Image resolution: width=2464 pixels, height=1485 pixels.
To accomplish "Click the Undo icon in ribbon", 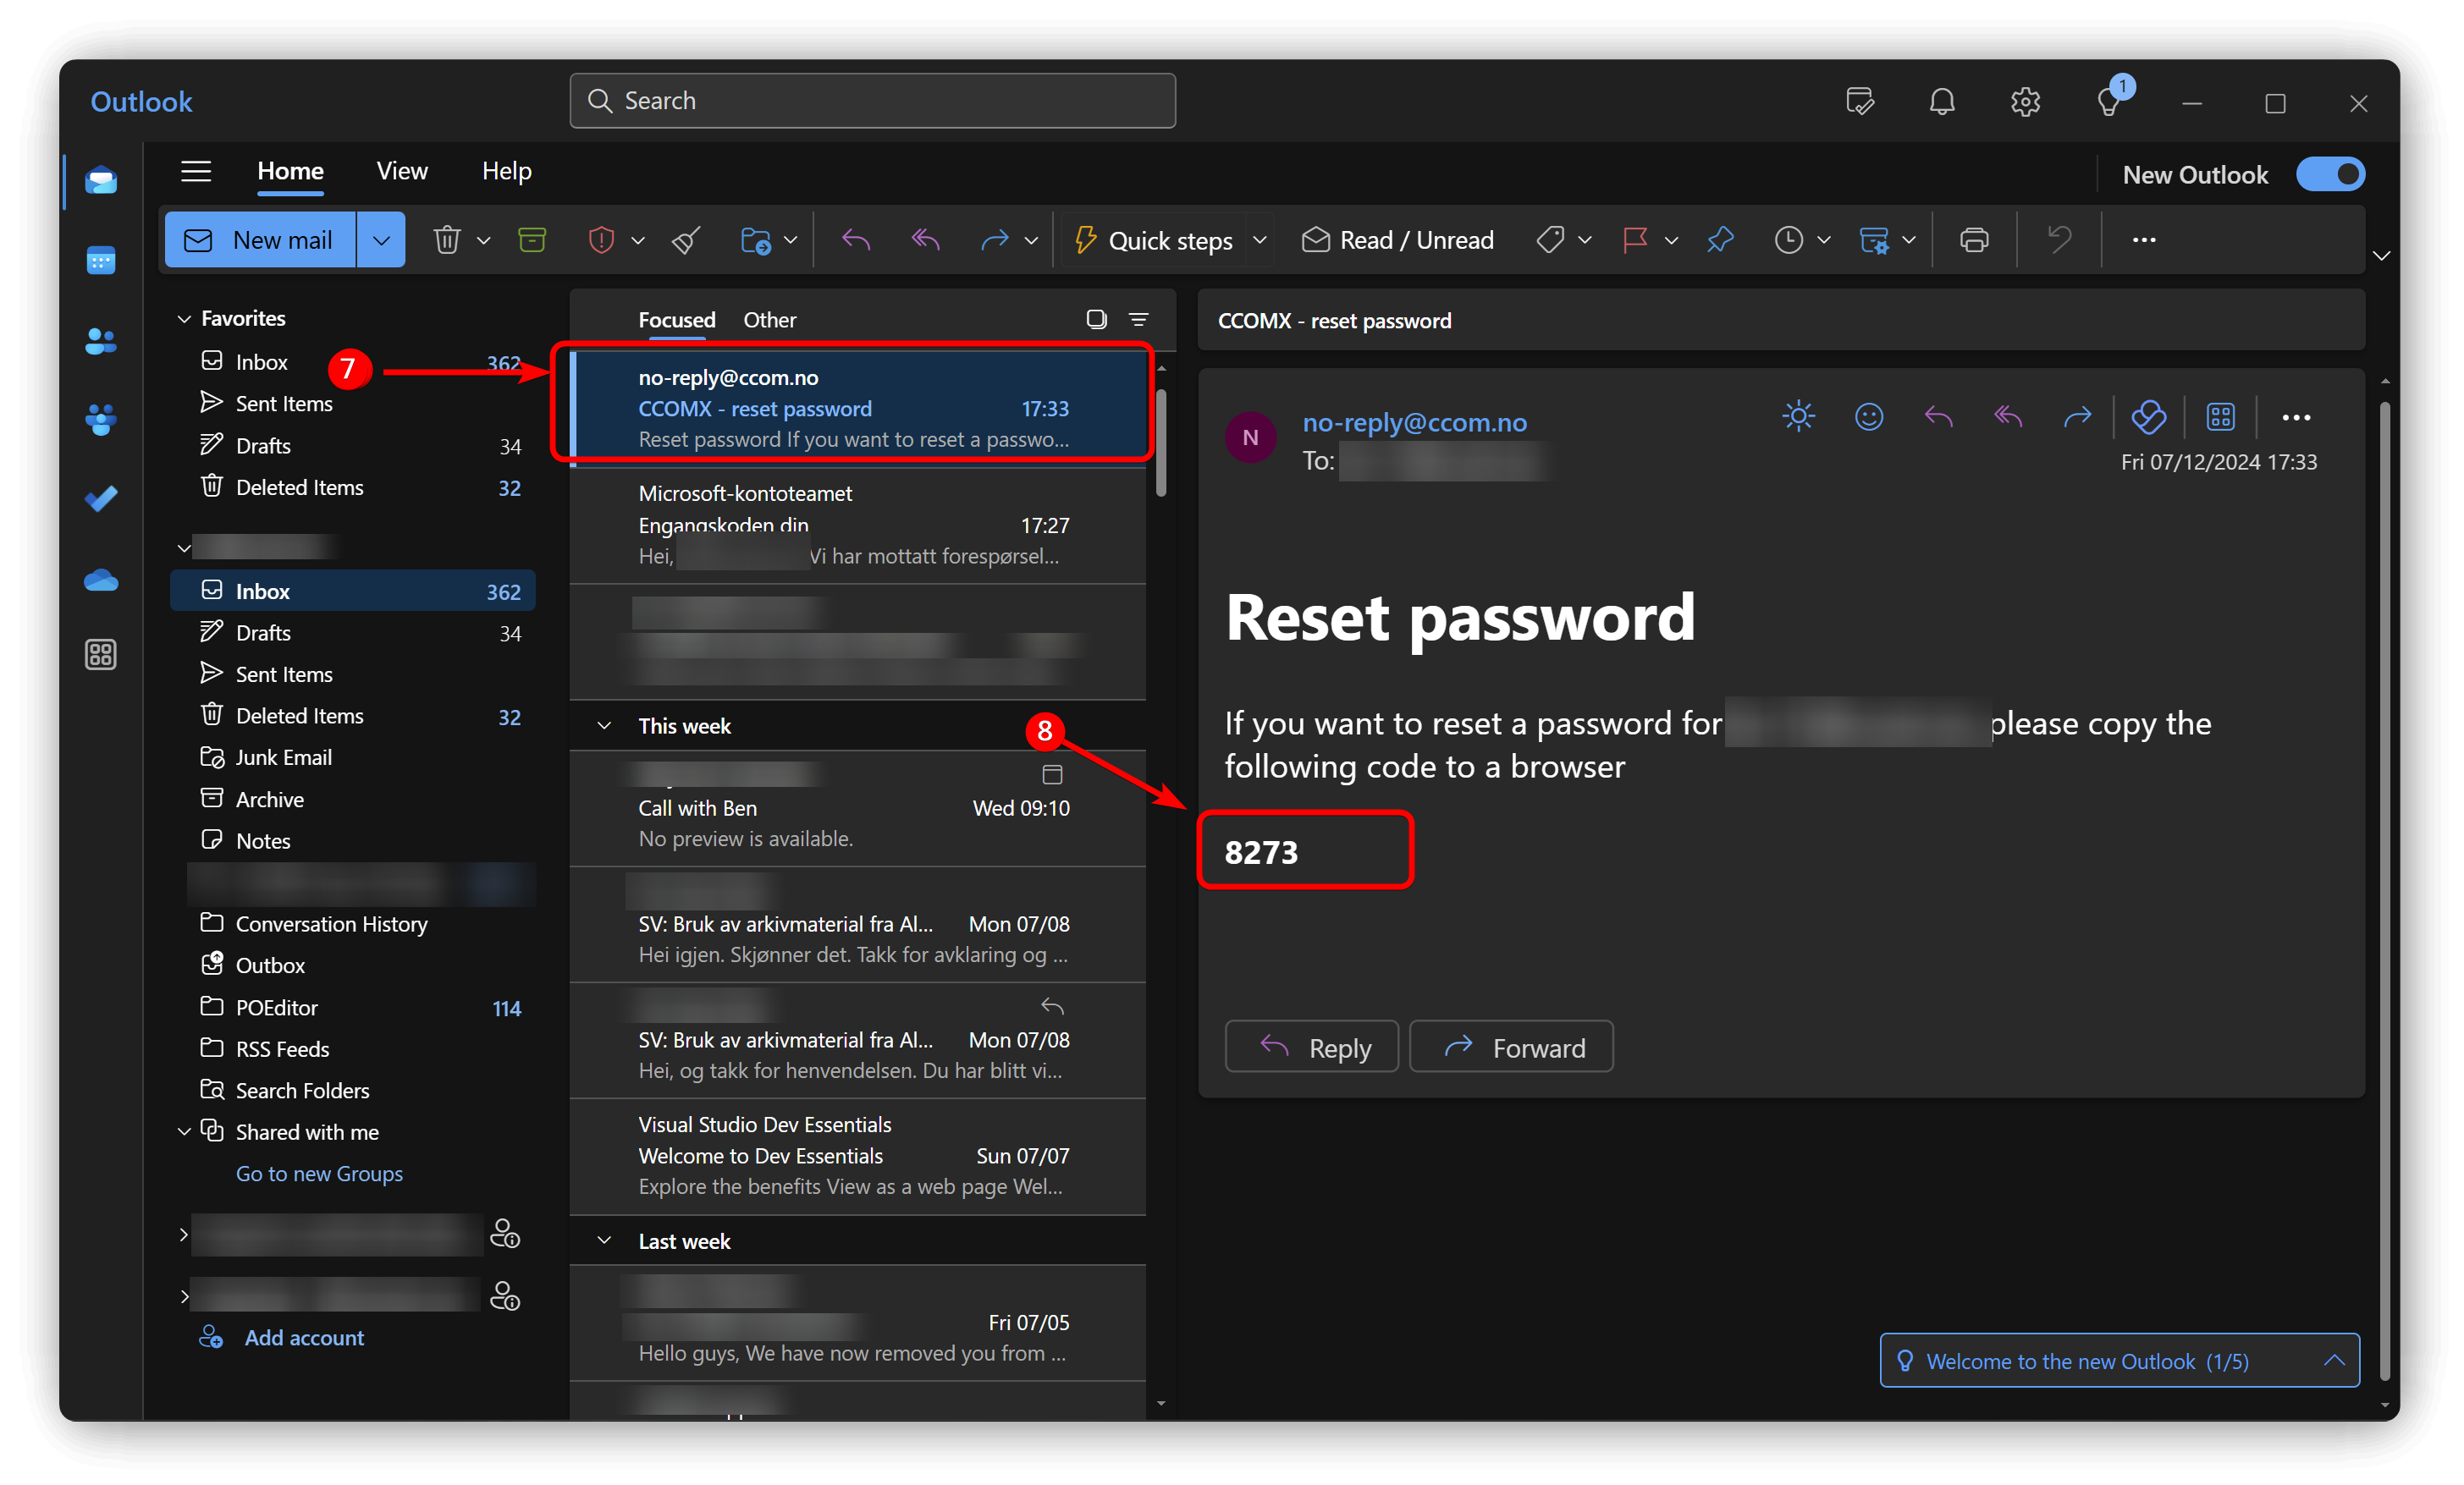I will point(2059,239).
